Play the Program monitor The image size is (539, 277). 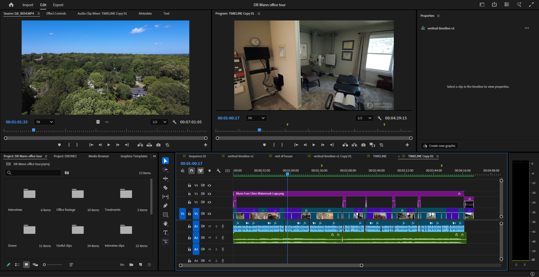[x=314, y=145]
